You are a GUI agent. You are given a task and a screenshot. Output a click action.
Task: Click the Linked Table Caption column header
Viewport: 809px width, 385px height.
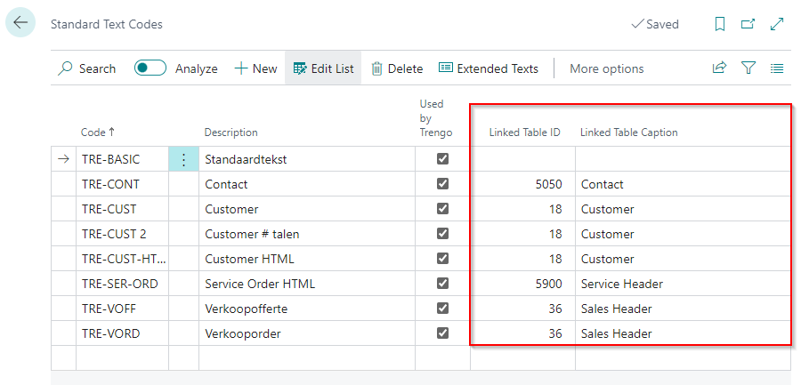click(629, 132)
